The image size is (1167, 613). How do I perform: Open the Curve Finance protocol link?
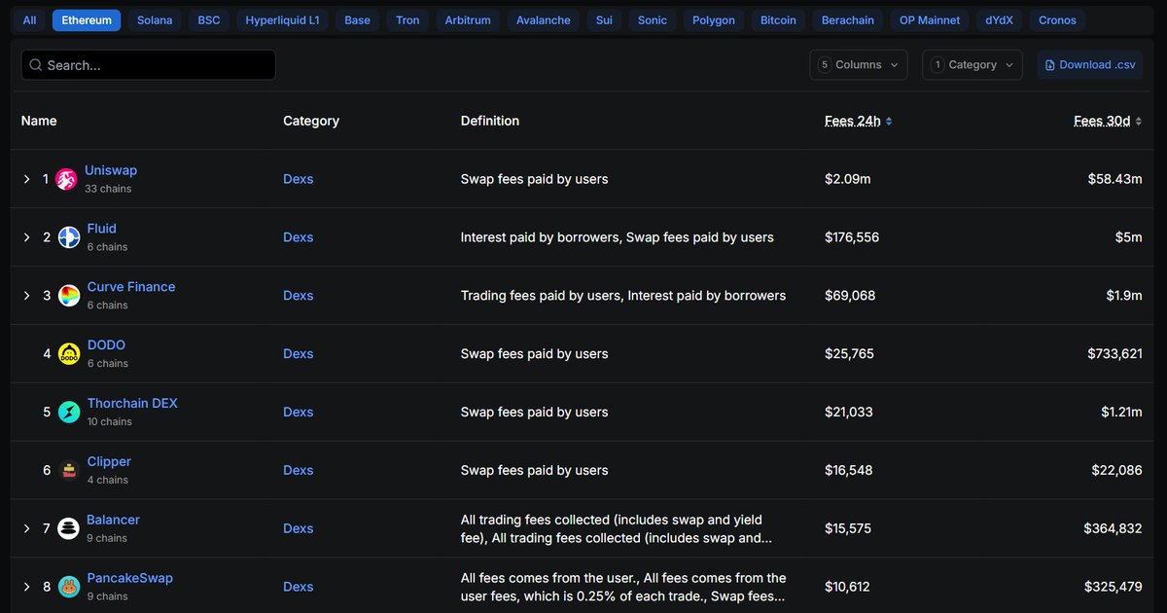click(131, 287)
